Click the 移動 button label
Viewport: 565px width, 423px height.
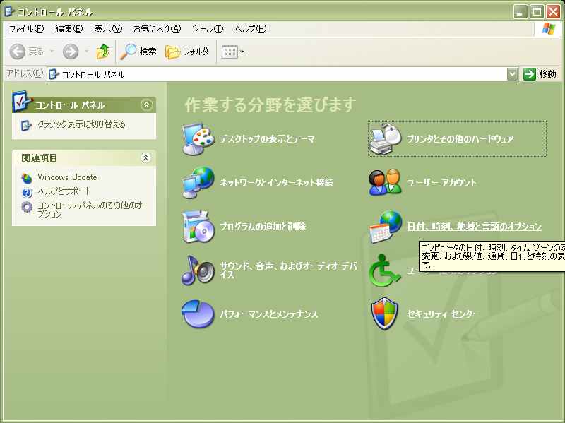[x=548, y=74]
